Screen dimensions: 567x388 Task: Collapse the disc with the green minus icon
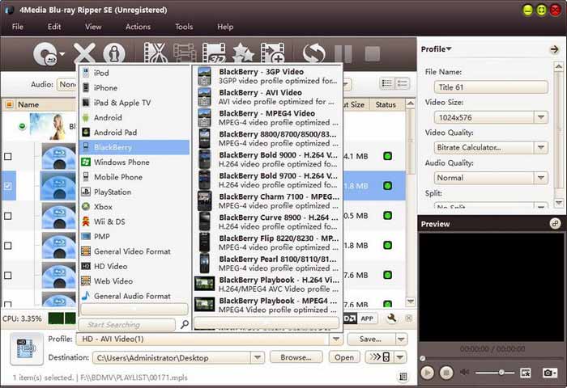coord(23,126)
